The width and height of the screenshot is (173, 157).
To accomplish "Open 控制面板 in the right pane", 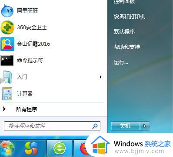I will [x=124, y=1].
